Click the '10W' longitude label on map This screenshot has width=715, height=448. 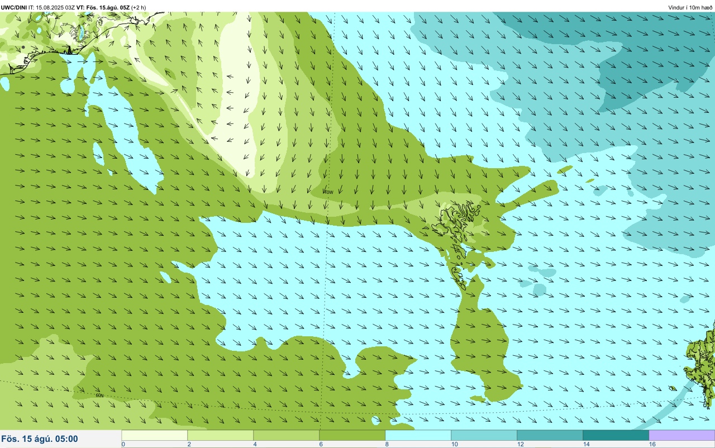coord(328,192)
